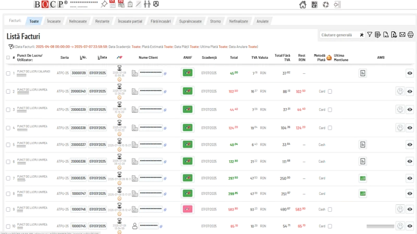Image resolution: width=417 pixels, height=234 pixels.
Task: Click the pushpin icon in top bar
Action: point(104,4)
